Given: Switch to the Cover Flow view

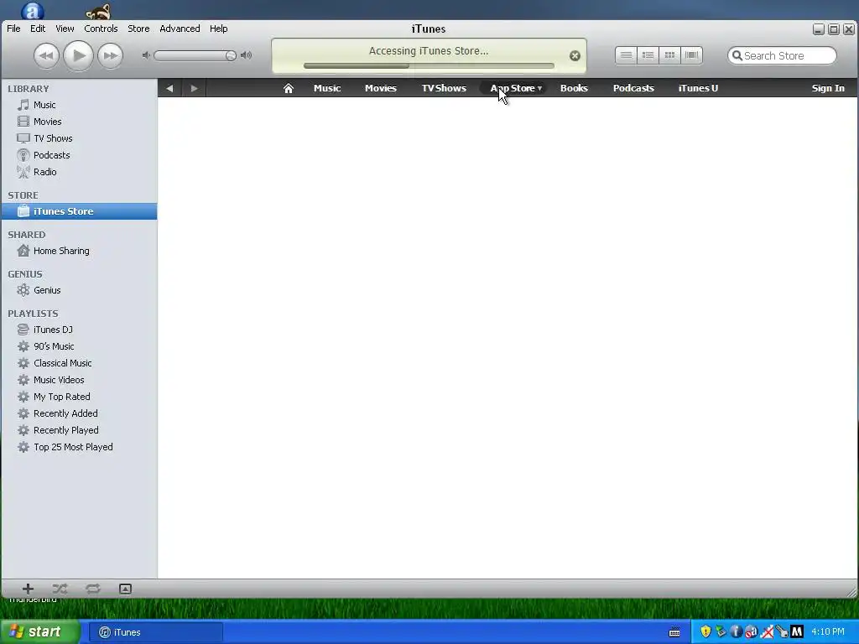Looking at the screenshot, I should coord(692,55).
